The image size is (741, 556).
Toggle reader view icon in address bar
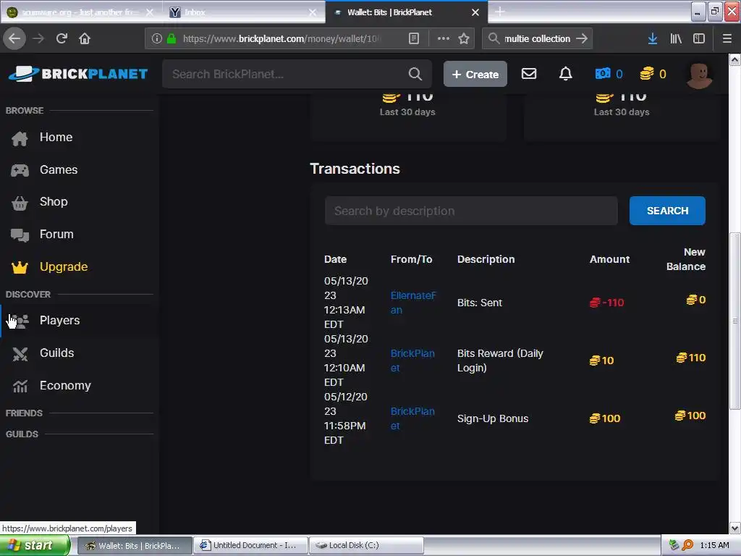point(413,38)
